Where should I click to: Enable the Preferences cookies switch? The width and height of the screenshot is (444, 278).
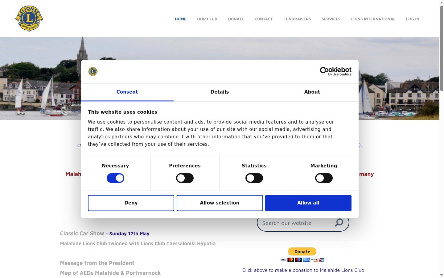coord(185,178)
